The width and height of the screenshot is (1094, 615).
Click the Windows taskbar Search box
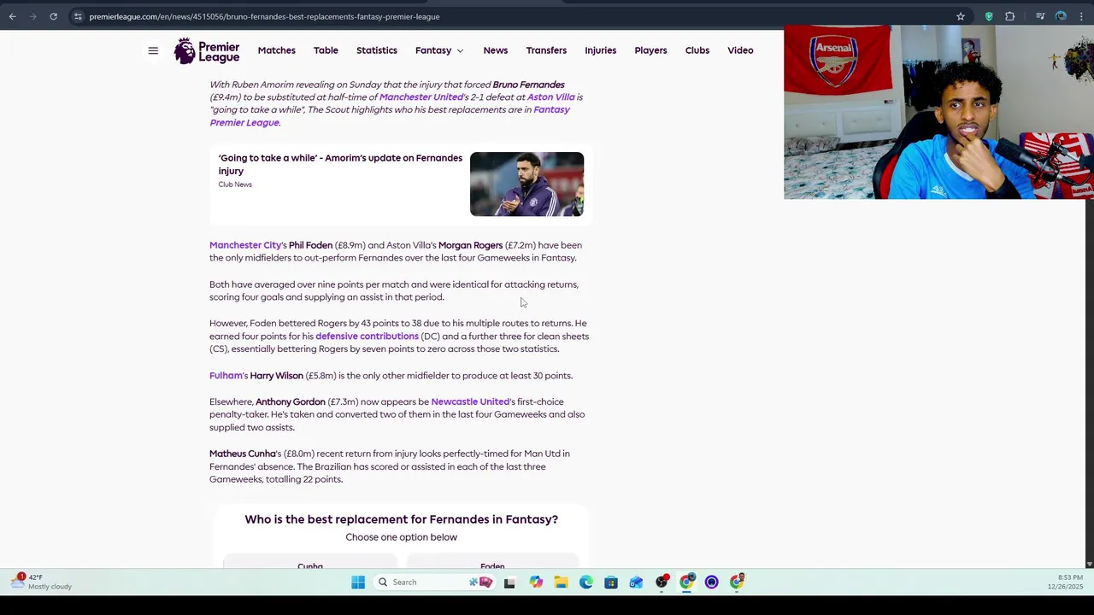pyautogui.click(x=432, y=583)
